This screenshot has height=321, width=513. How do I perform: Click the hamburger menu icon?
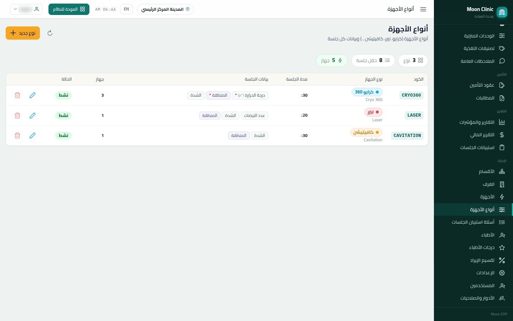(423, 9)
